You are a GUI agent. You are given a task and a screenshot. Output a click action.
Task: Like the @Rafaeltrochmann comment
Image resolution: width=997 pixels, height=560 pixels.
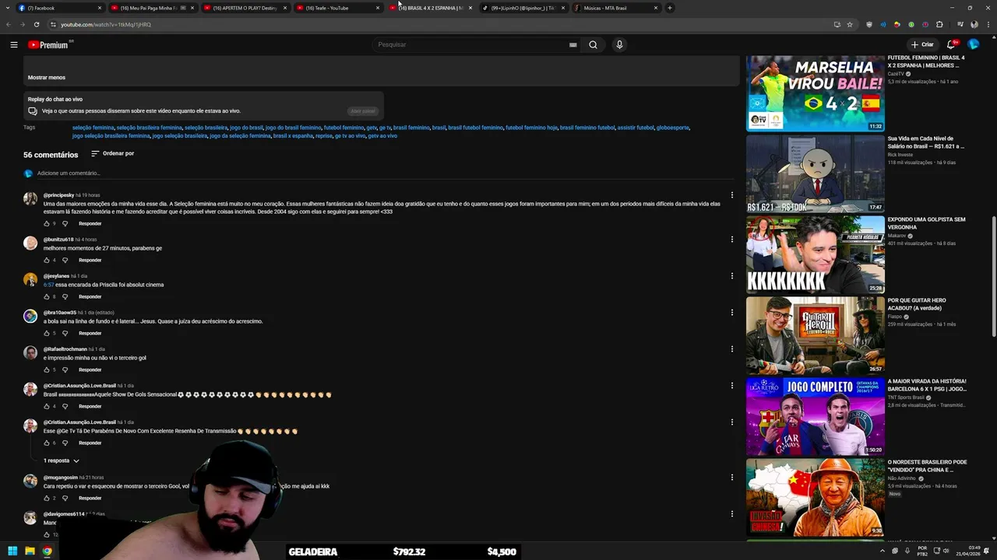click(x=47, y=369)
